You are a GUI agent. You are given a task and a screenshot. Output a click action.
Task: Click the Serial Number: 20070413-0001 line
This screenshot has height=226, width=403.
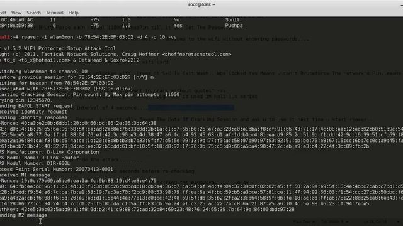[x=56, y=169]
